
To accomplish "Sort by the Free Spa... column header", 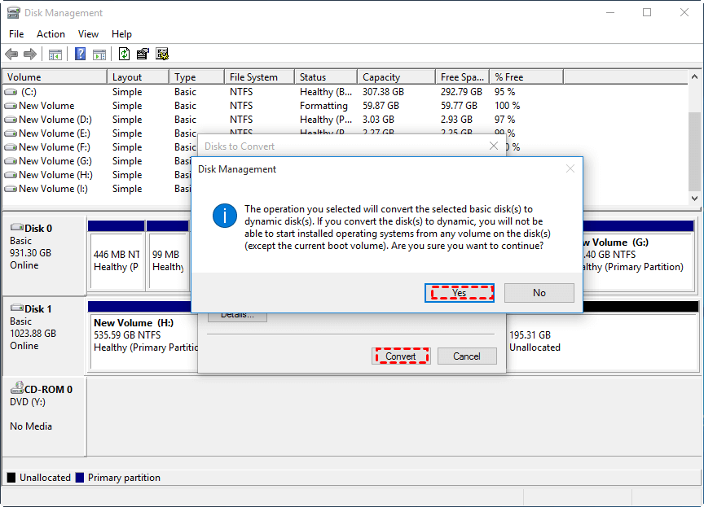I will click(463, 77).
